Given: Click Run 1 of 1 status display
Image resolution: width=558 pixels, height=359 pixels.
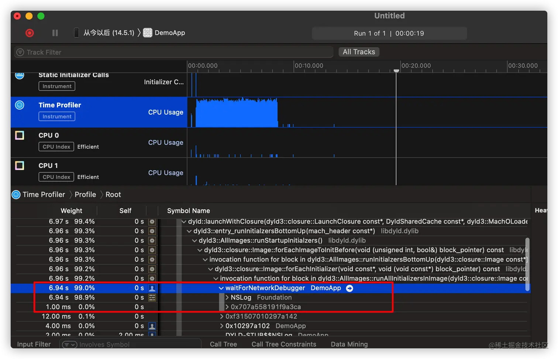Looking at the screenshot, I should [x=389, y=33].
